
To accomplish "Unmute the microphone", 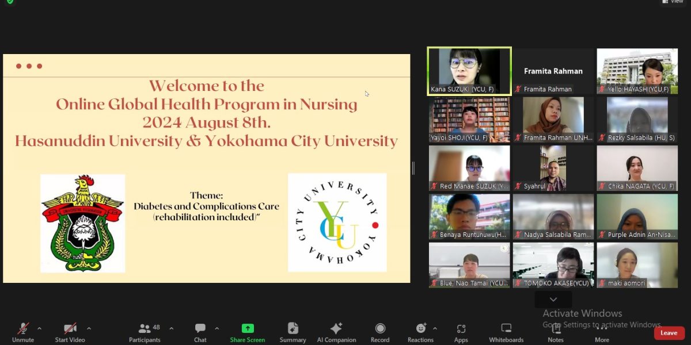I will [x=23, y=332].
